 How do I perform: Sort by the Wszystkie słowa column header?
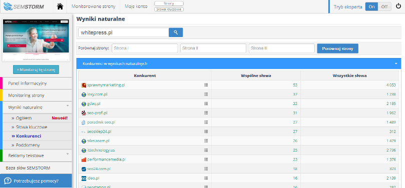point(350,75)
